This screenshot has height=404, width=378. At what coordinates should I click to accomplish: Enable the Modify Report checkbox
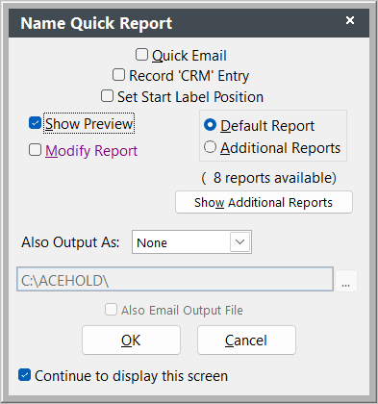click(35, 150)
